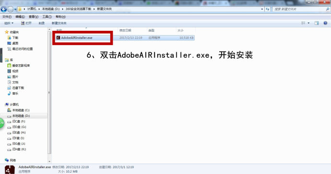This screenshot has width=331, height=174.
Task: Click the search magnifier icon
Action: 328,9
